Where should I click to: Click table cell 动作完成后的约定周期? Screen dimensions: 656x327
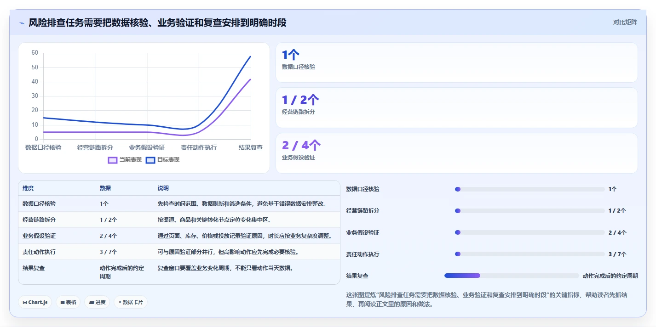[122, 272]
